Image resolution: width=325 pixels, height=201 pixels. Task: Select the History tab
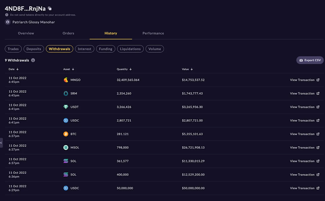(x=111, y=33)
